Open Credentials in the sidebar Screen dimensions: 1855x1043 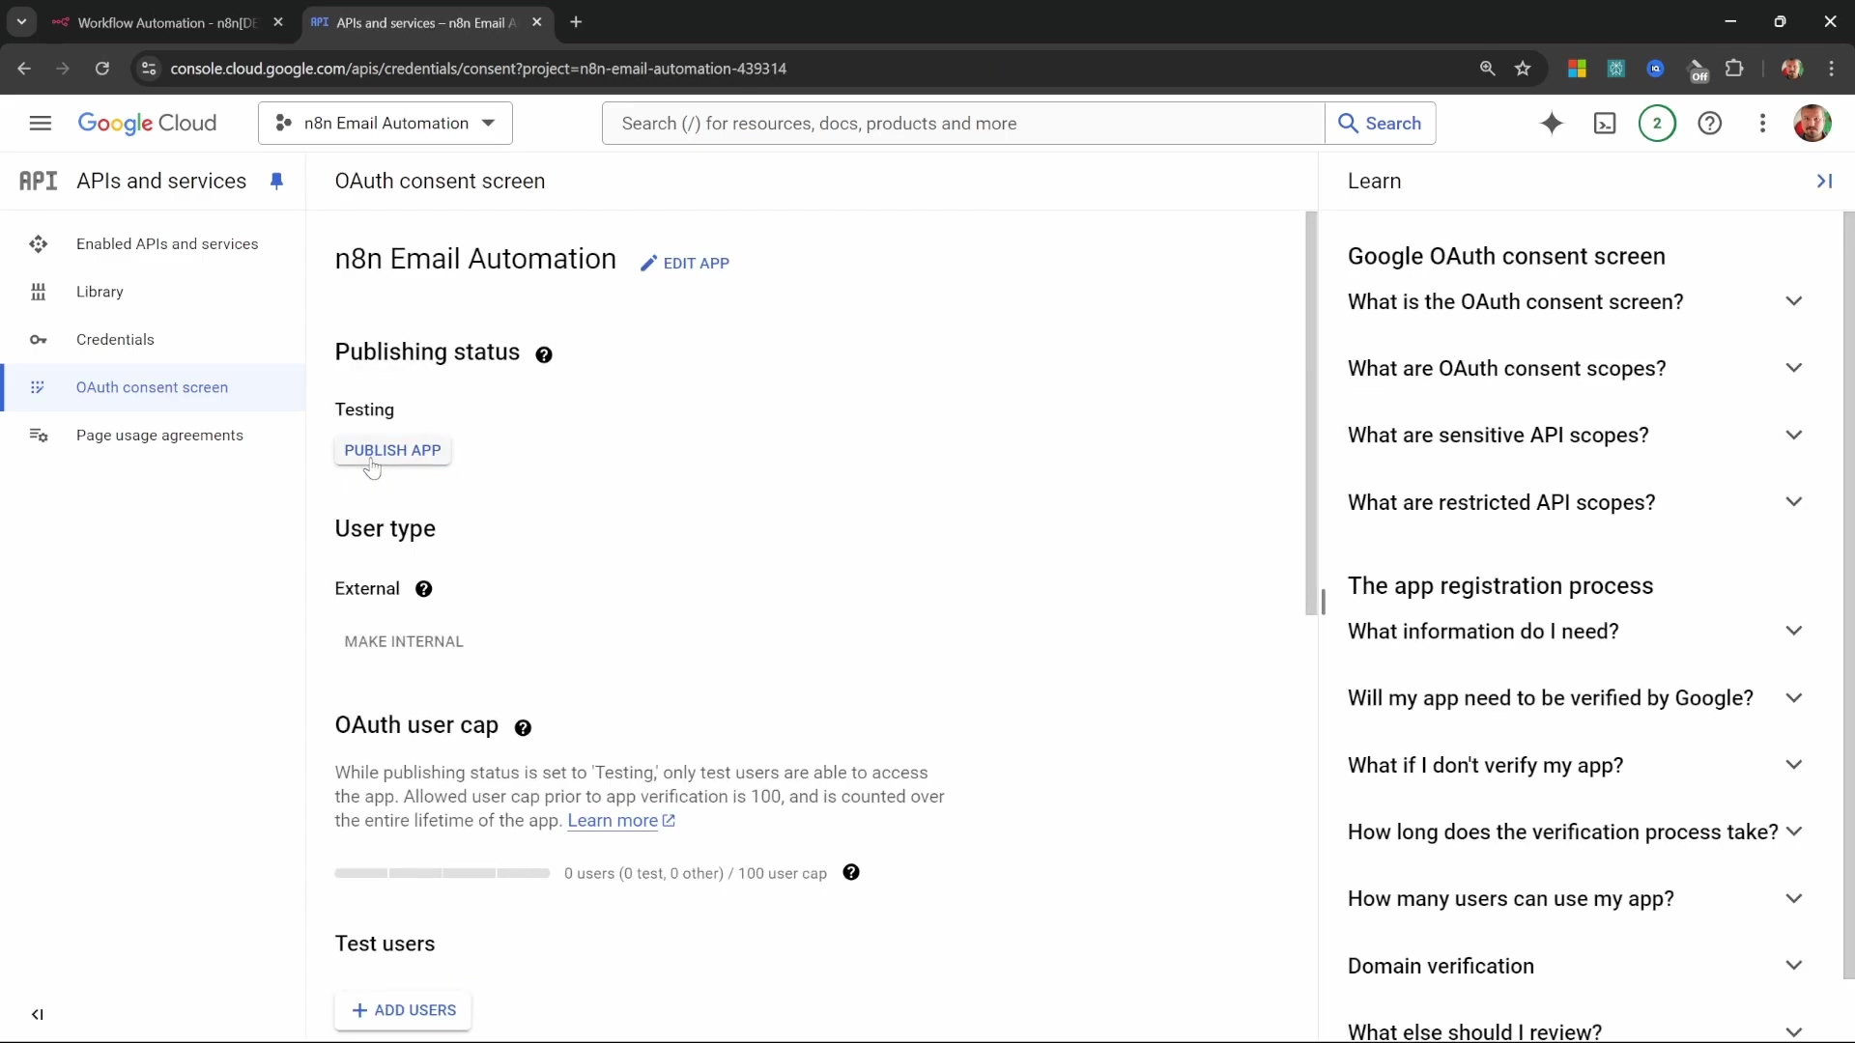point(115,339)
